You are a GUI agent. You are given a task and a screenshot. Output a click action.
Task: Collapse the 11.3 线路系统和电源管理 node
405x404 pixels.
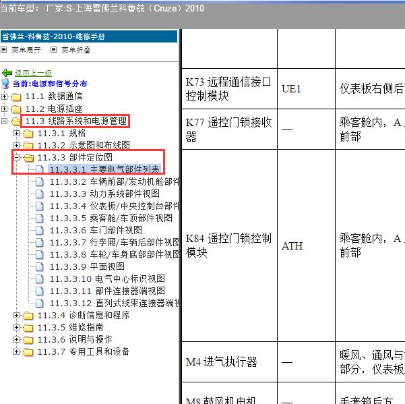pos(5,121)
